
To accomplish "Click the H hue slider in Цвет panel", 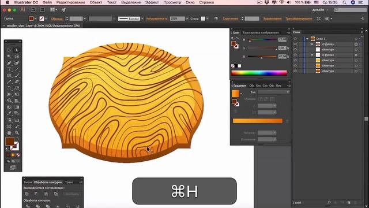I will [262, 40].
